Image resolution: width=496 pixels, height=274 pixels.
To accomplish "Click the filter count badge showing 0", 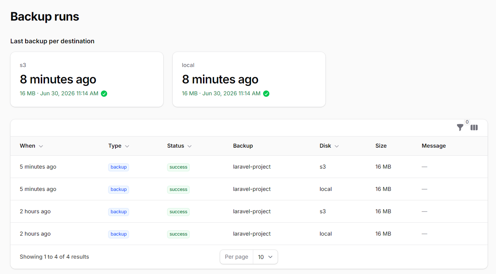I will point(467,122).
